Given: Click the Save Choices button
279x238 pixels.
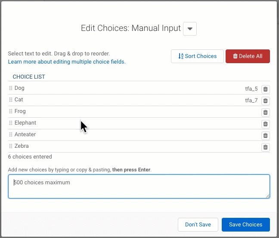Looking at the screenshot, I should (245, 225).
